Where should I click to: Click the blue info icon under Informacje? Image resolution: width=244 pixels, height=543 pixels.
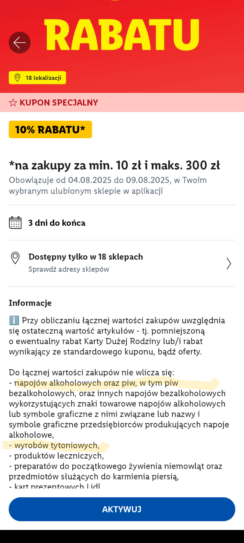pos(14,320)
